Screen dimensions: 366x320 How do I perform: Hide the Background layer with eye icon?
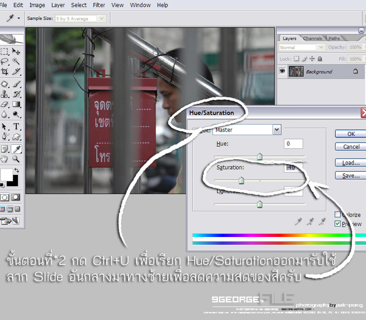pos(282,71)
